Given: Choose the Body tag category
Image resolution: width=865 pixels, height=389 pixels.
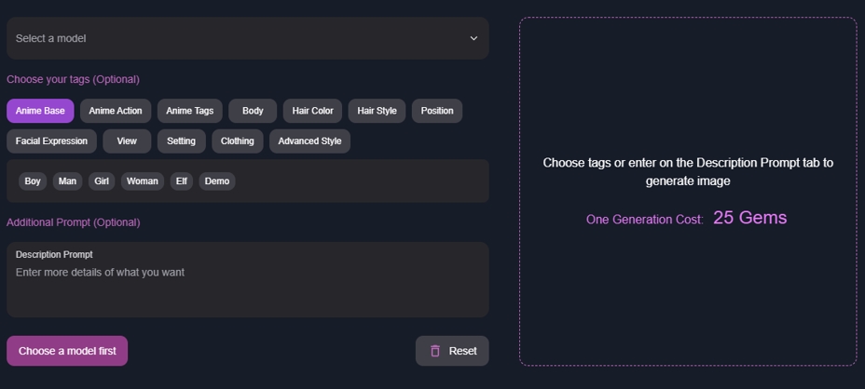Looking at the screenshot, I should (253, 111).
